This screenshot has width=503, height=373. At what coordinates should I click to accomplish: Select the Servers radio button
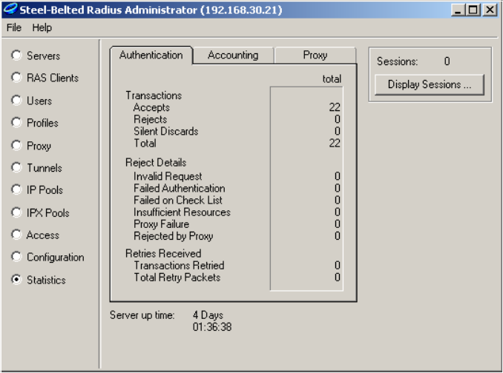(16, 56)
